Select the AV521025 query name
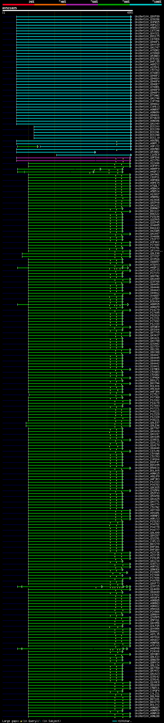 pyautogui.click(x=9, y=8)
